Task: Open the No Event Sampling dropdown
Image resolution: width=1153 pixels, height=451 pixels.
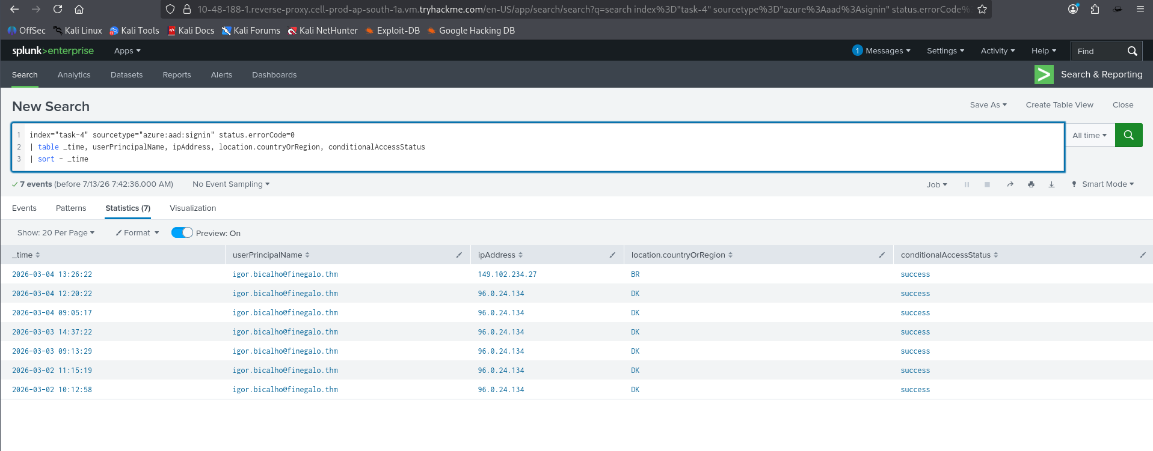Action: coord(231,184)
